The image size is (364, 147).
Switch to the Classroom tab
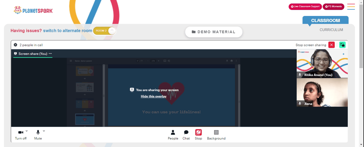(325, 20)
